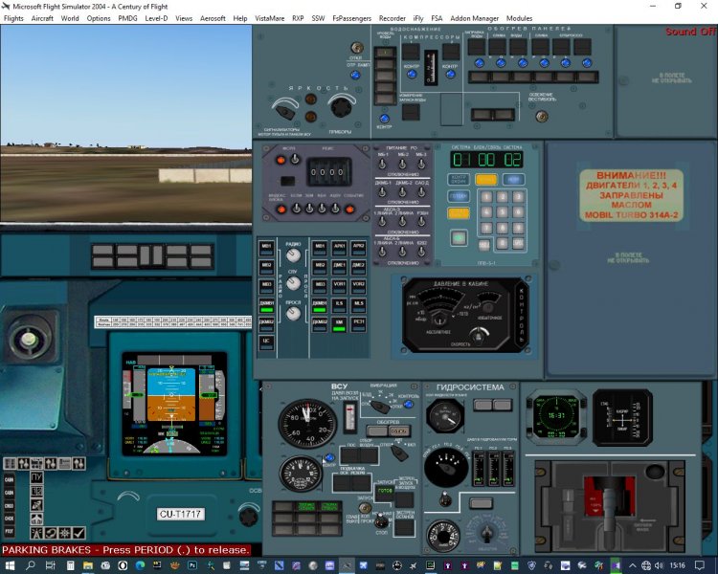Turn the РАДИО volume knob
The width and height of the screenshot is (718, 574).
coord(293,256)
